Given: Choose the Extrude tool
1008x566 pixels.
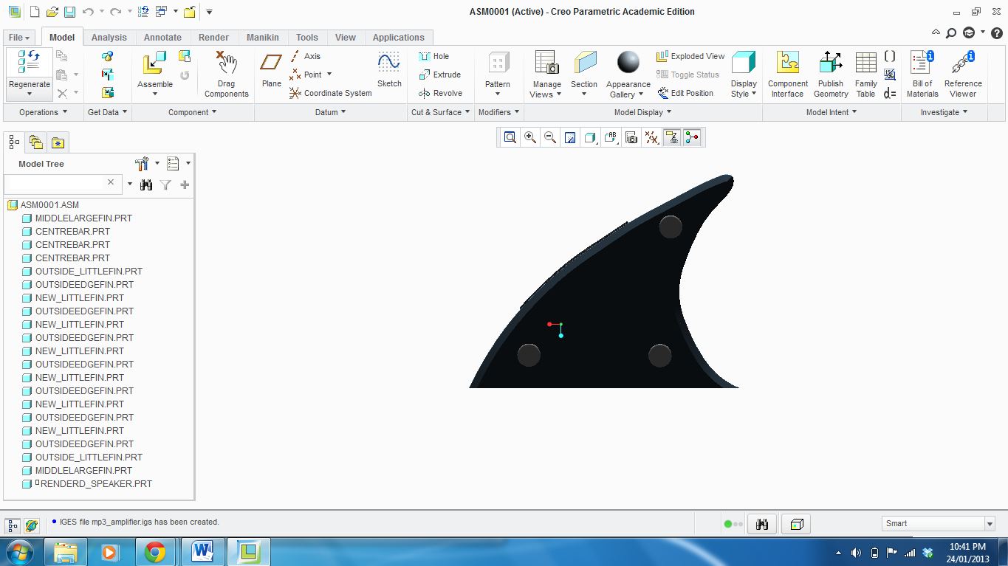Looking at the screenshot, I should (x=439, y=75).
